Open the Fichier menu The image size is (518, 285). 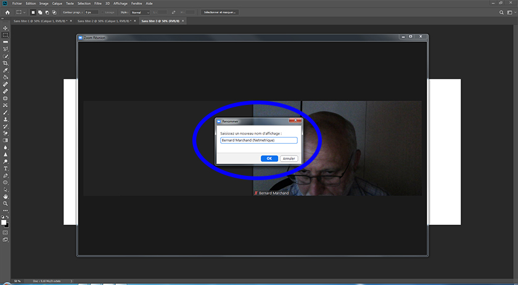click(17, 3)
